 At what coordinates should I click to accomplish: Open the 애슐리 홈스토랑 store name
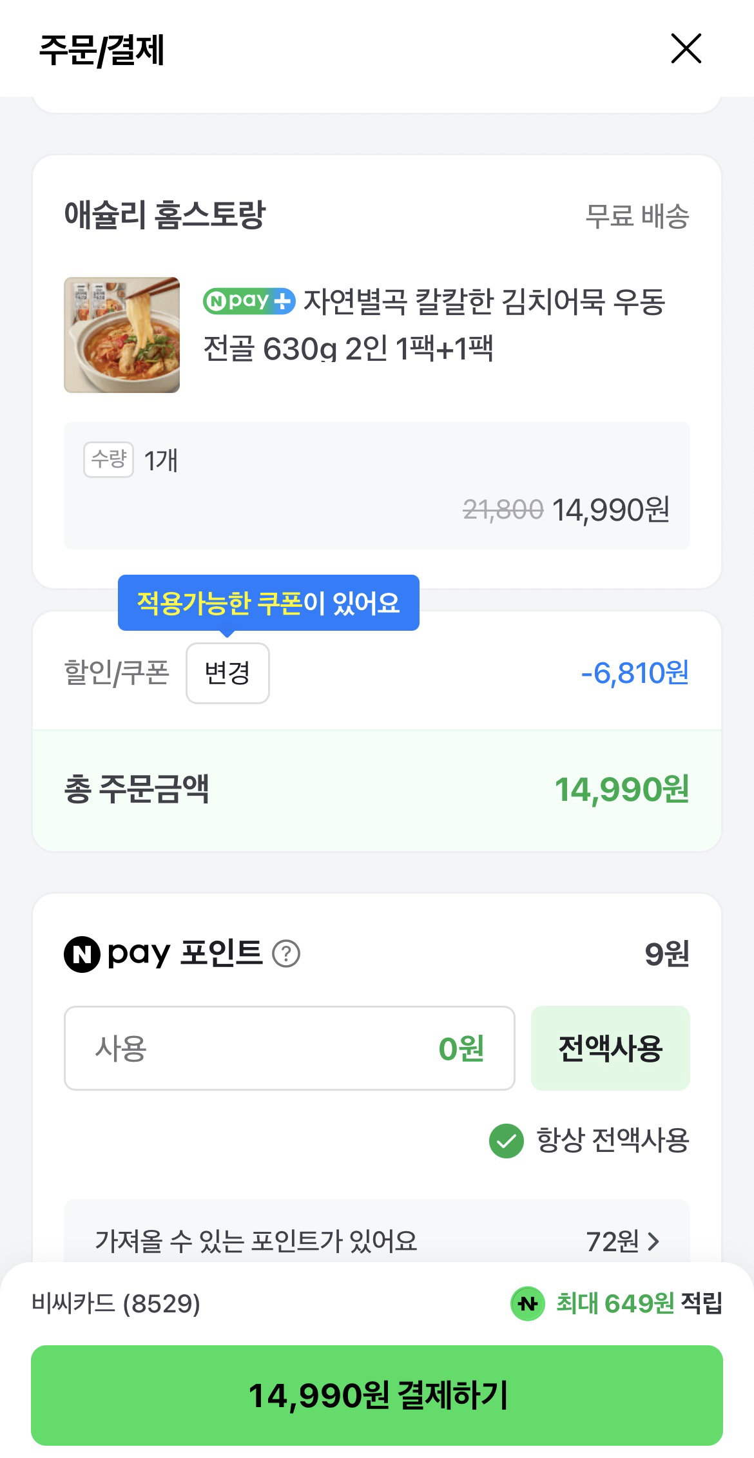pyautogui.click(x=165, y=215)
